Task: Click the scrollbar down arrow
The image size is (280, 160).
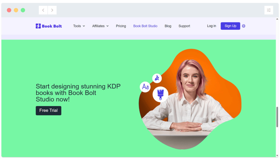Action: click(x=277, y=156)
